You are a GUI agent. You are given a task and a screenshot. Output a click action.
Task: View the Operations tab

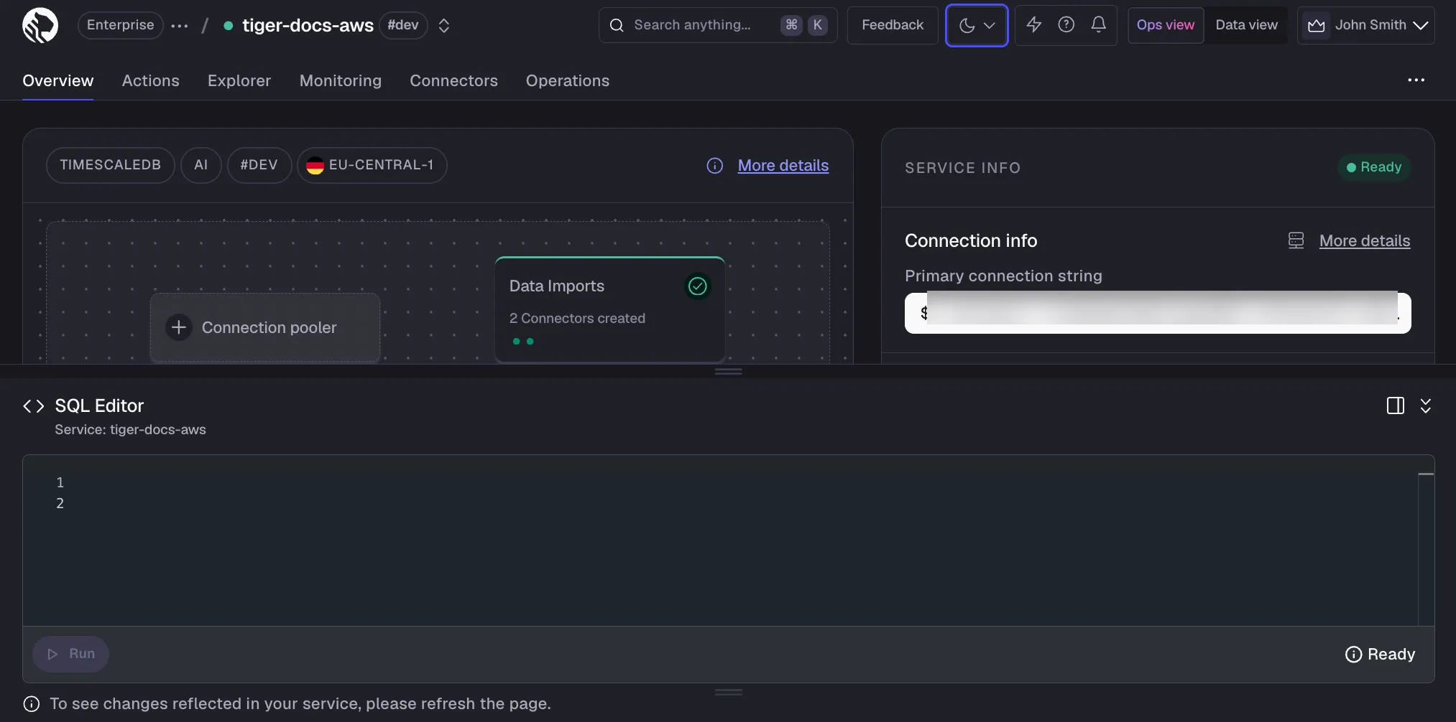click(x=568, y=80)
